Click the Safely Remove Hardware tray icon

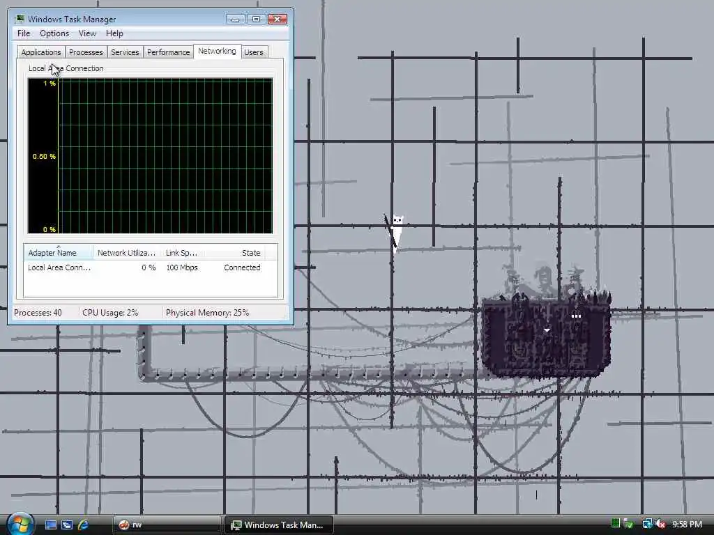[x=628, y=524]
